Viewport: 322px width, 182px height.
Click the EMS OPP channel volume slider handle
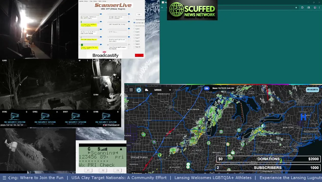point(101,37)
